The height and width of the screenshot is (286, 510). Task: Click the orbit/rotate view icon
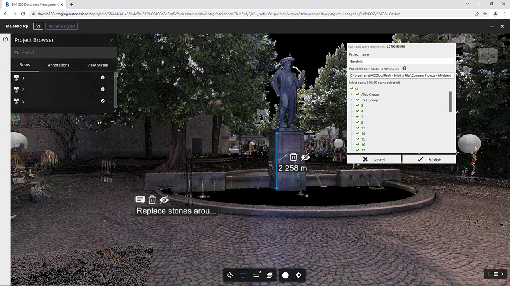tap(229, 275)
